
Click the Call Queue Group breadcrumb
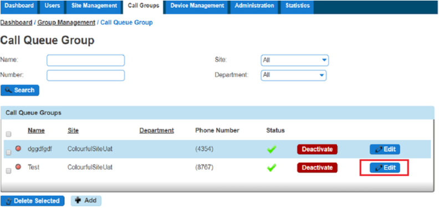click(x=126, y=23)
